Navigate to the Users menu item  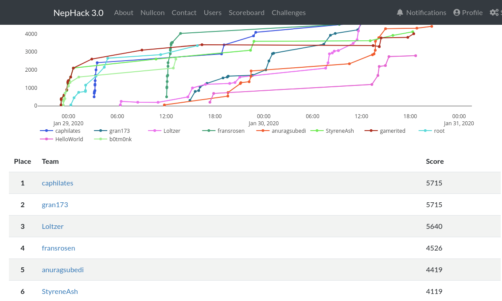[x=213, y=12]
